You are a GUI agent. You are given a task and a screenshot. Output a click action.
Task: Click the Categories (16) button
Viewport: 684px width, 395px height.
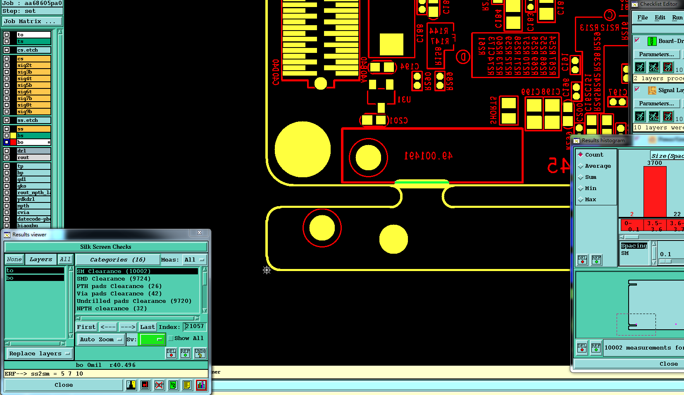118,259
